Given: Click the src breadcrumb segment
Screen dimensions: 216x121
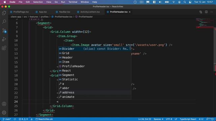Looking at the screenshot, I should click(x=25, y=17).
